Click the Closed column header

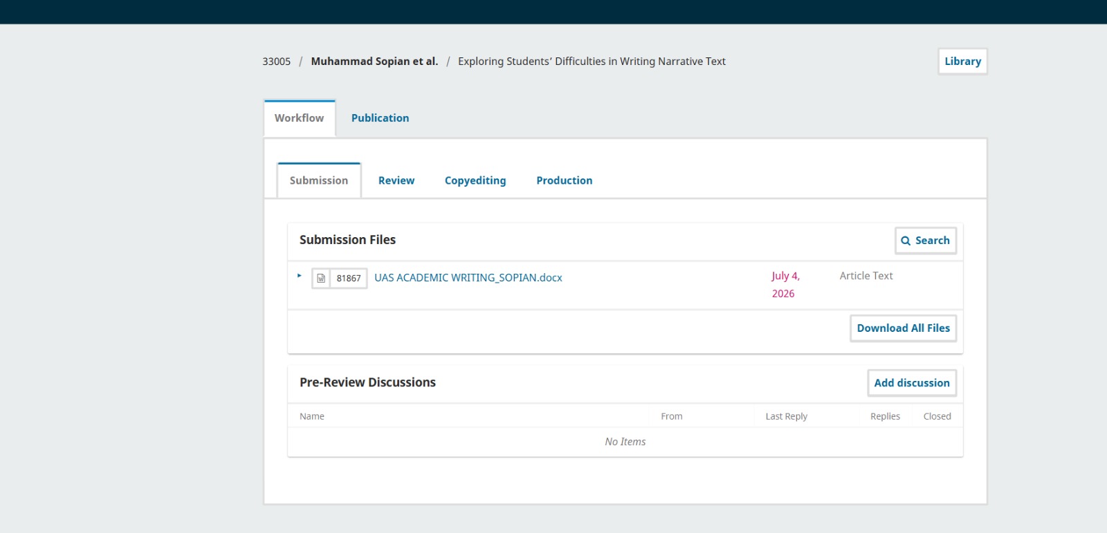pos(937,416)
